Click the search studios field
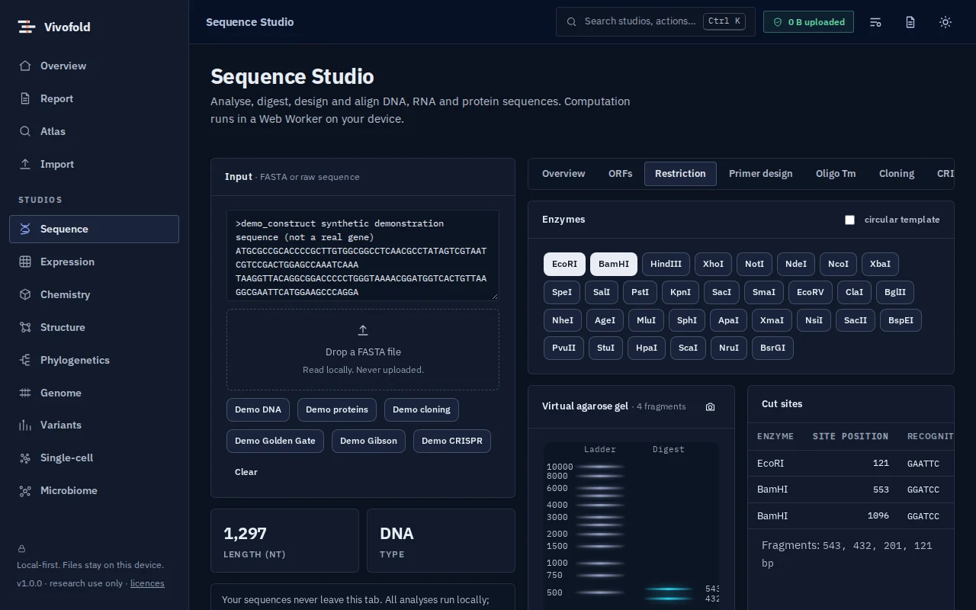Screen dimensions: 976x610 (x=656, y=21)
